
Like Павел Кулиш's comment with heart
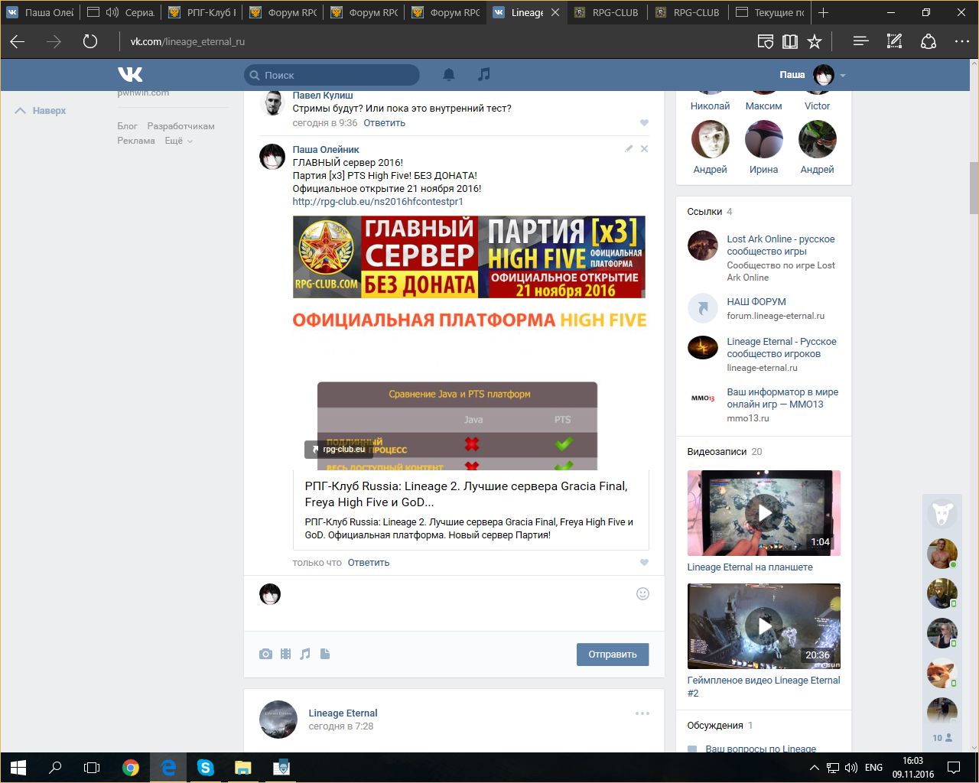click(644, 123)
